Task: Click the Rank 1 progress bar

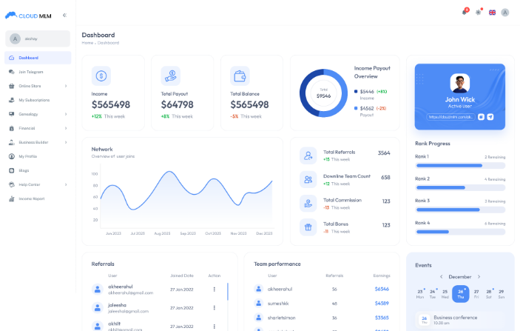Action: [460, 165]
